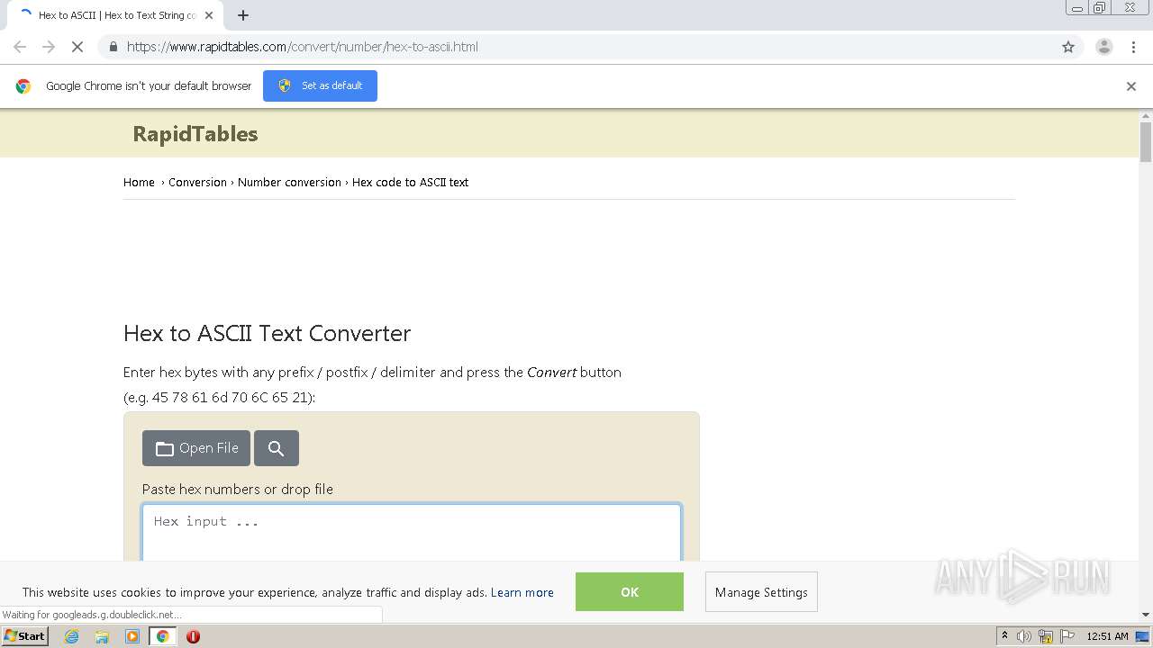This screenshot has width=1153, height=648.
Task: Click the Hex code to ASCII text breadcrumb
Action: pos(410,182)
